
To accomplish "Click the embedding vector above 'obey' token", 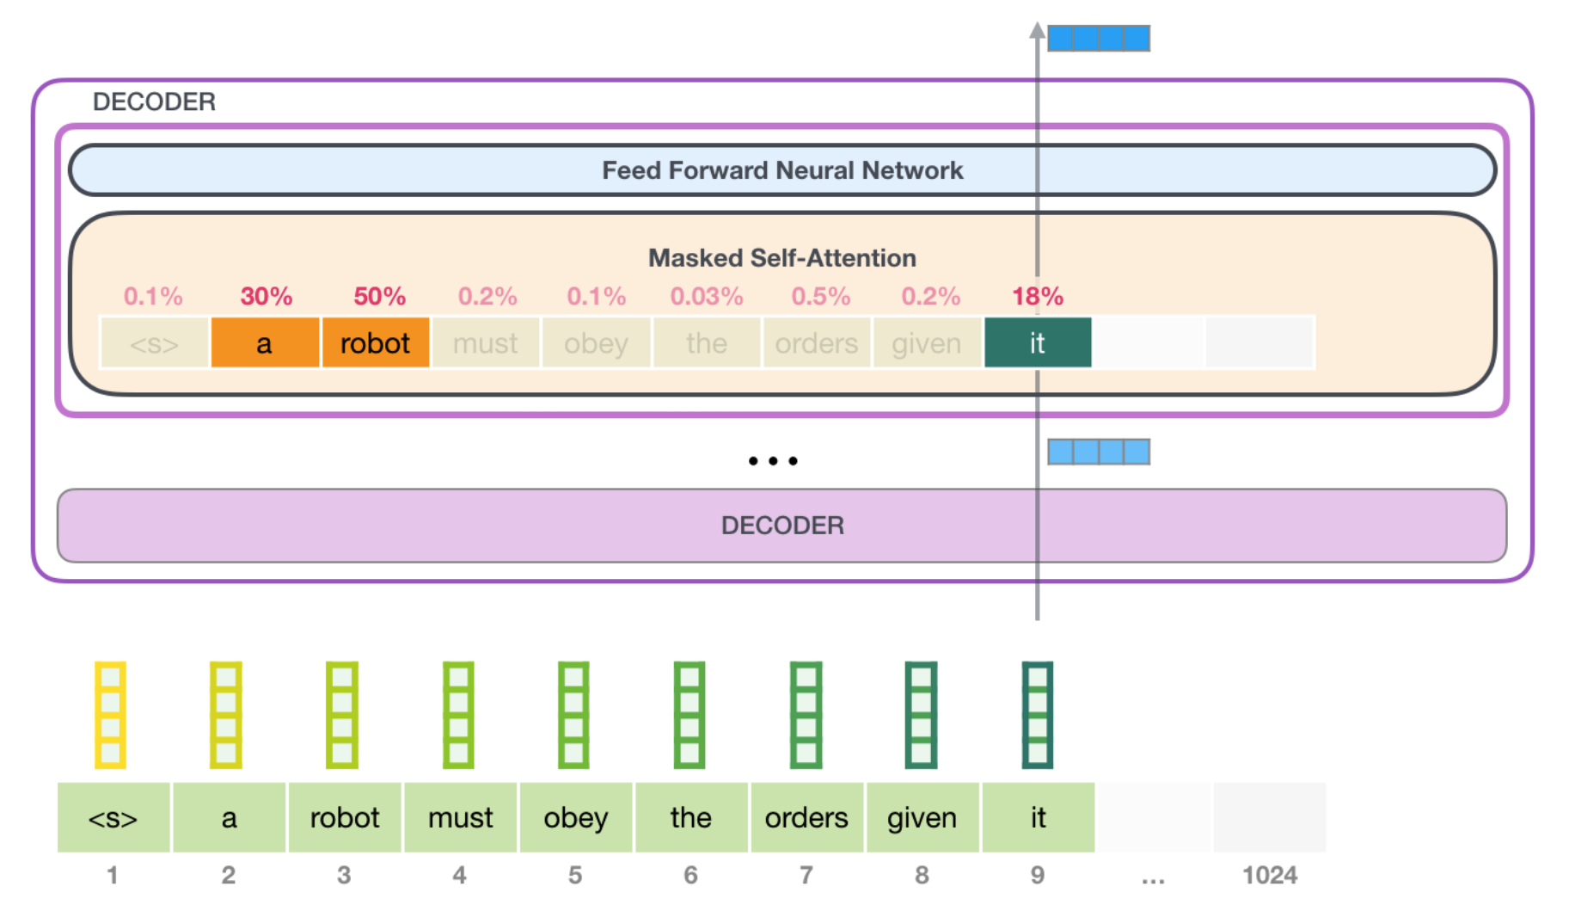I will 573,715.
